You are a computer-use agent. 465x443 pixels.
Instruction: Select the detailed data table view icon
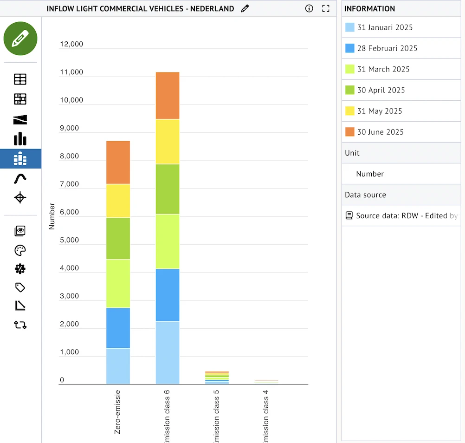pos(20,99)
